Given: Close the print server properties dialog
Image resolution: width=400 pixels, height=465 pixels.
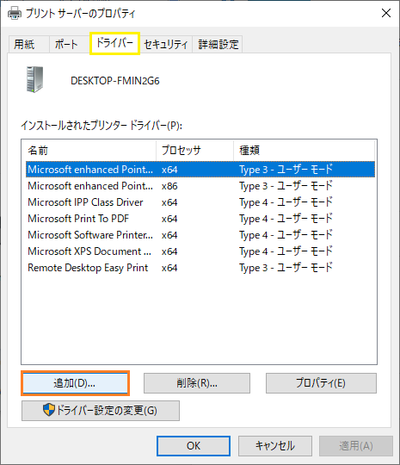Looking at the screenshot, I should 386,13.
